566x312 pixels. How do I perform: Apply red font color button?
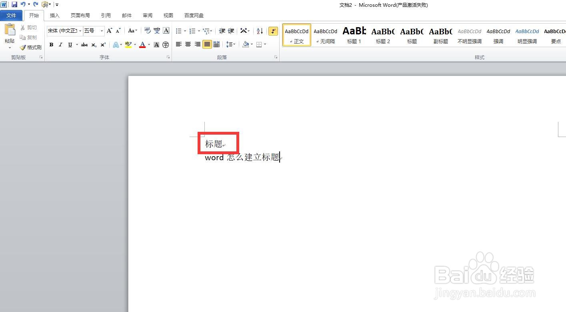pyautogui.click(x=142, y=45)
